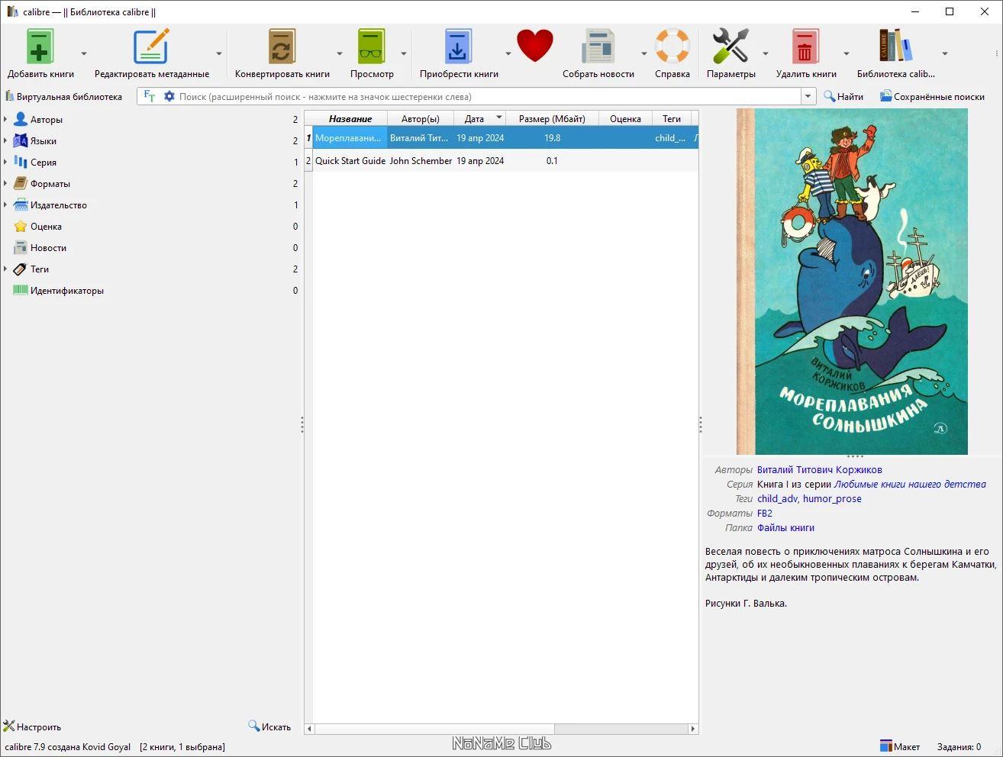Click the Convert books icon
Image resolution: width=1003 pixels, height=757 pixels.
coord(282,47)
